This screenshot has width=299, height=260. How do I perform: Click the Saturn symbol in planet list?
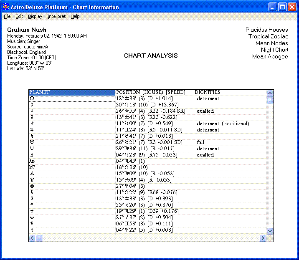tap(32, 136)
